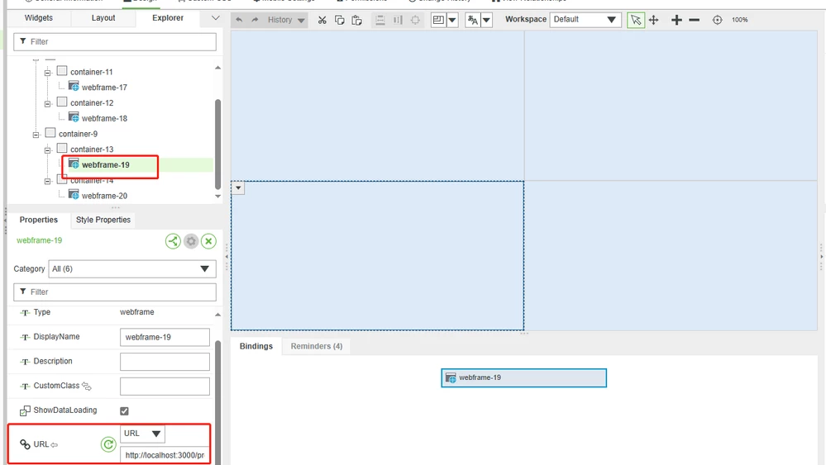Viewport: 826px width, 465px height.
Task: Select webframe-17 in the tree
Action: coord(104,88)
